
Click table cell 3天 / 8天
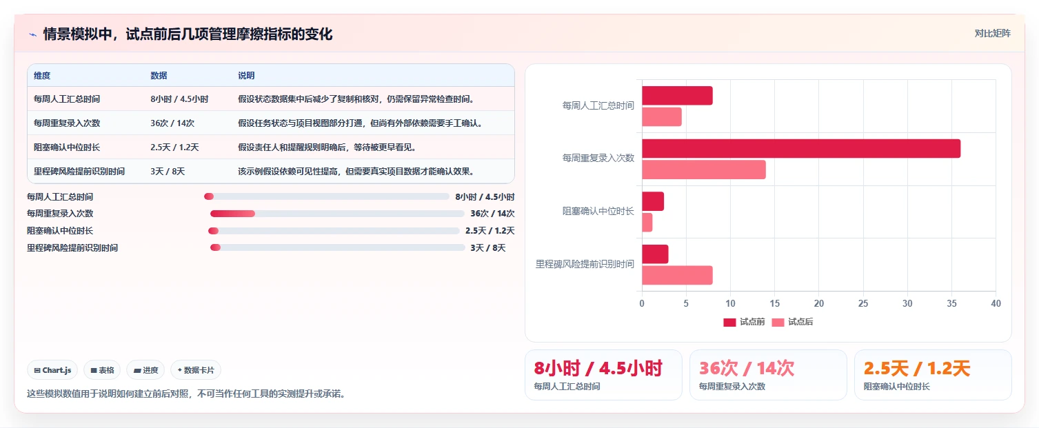click(168, 172)
